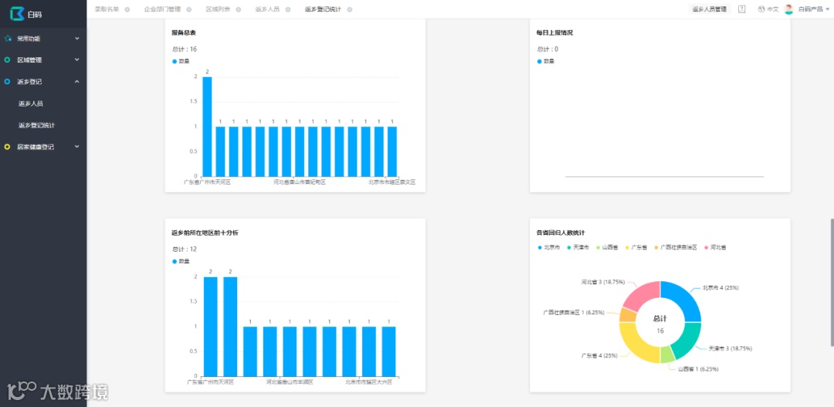
Task: Click the teal 天津市 donut segment
Action: click(x=688, y=338)
